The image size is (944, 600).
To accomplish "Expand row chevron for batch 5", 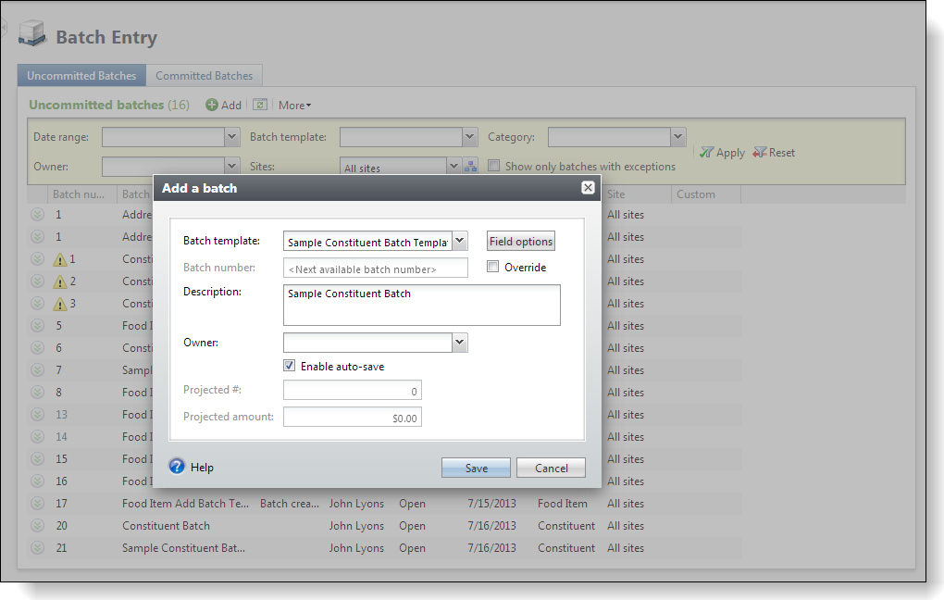I will tap(37, 326).
